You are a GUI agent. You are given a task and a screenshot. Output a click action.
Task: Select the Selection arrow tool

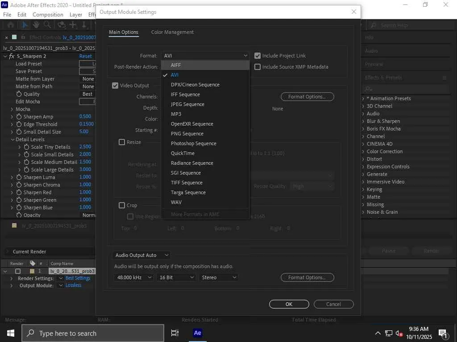click(x=25, y=25)
